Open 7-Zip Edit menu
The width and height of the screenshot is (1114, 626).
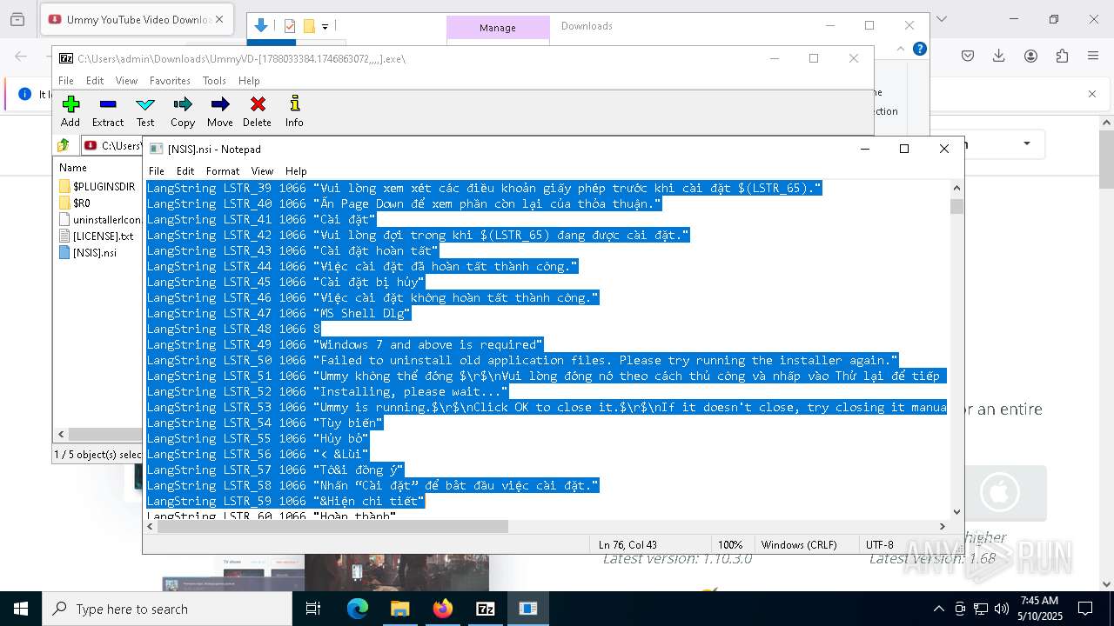95,81
